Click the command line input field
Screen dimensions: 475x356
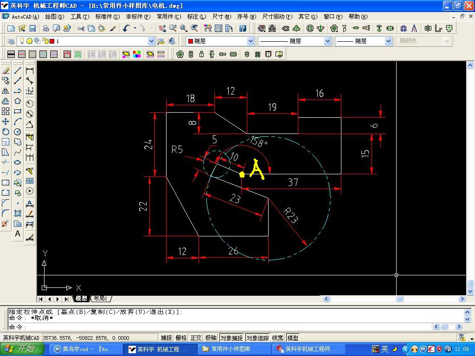point(220,327)
